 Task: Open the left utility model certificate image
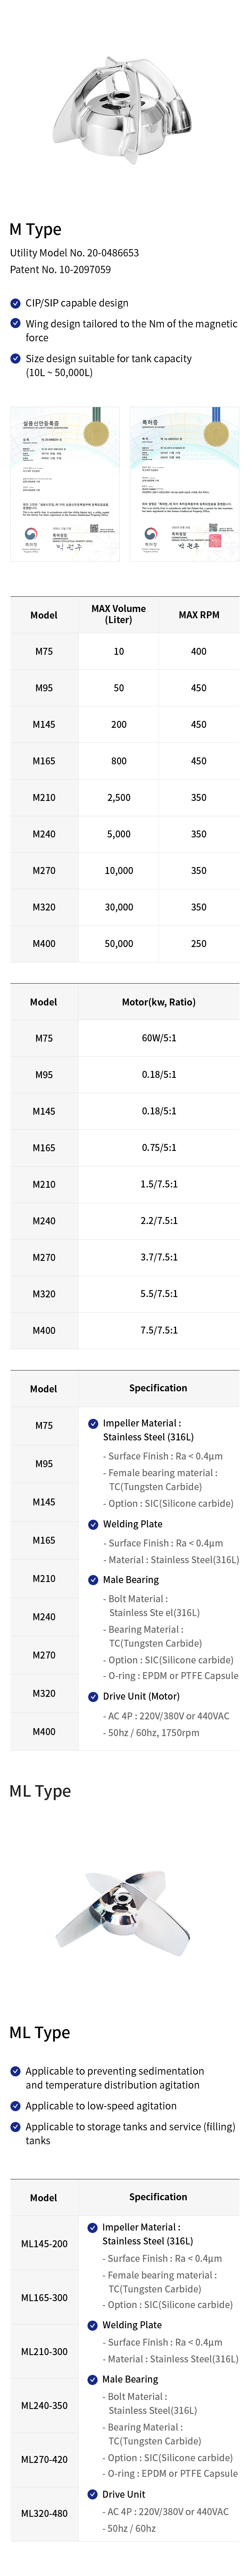coord(65,484)
